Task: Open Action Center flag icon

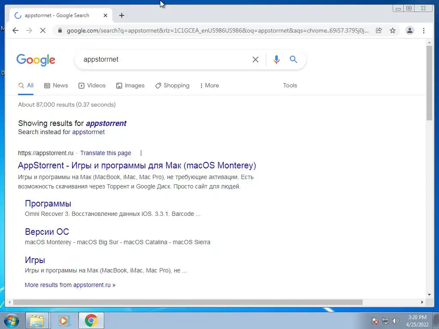Action: tap(375, 321)
